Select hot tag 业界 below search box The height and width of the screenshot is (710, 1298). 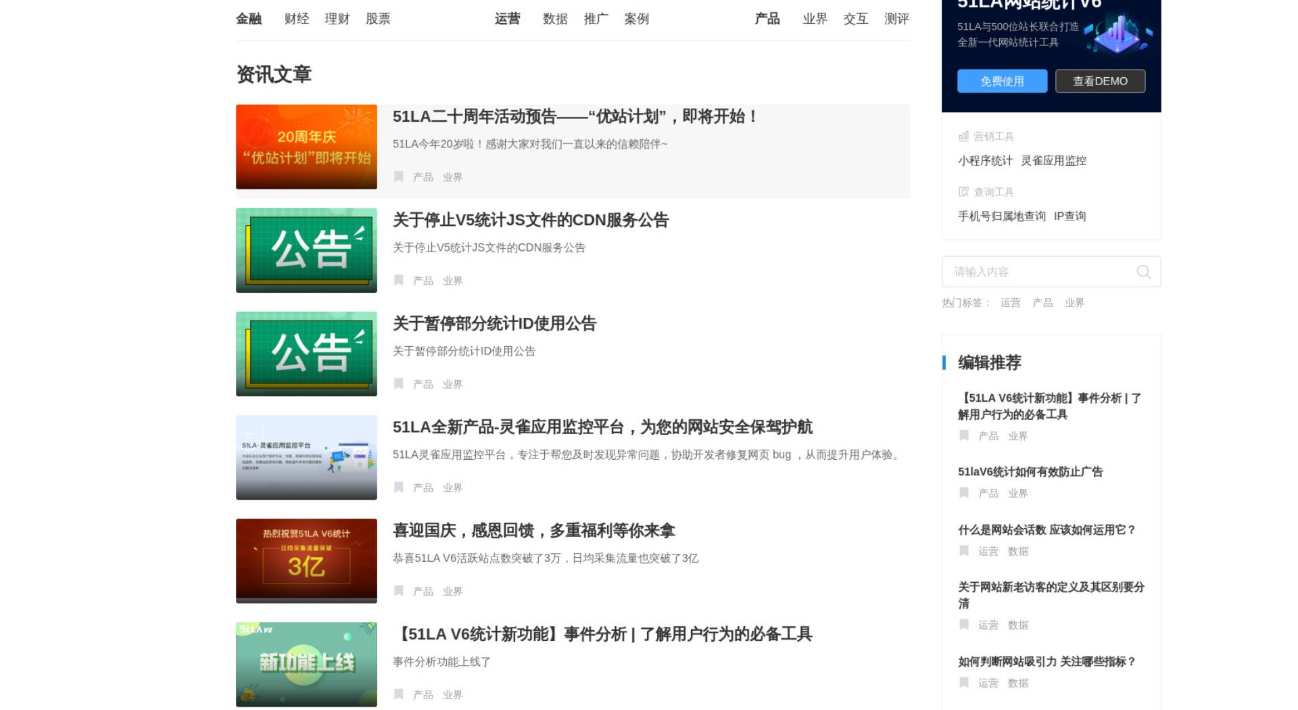[1074, 303]
